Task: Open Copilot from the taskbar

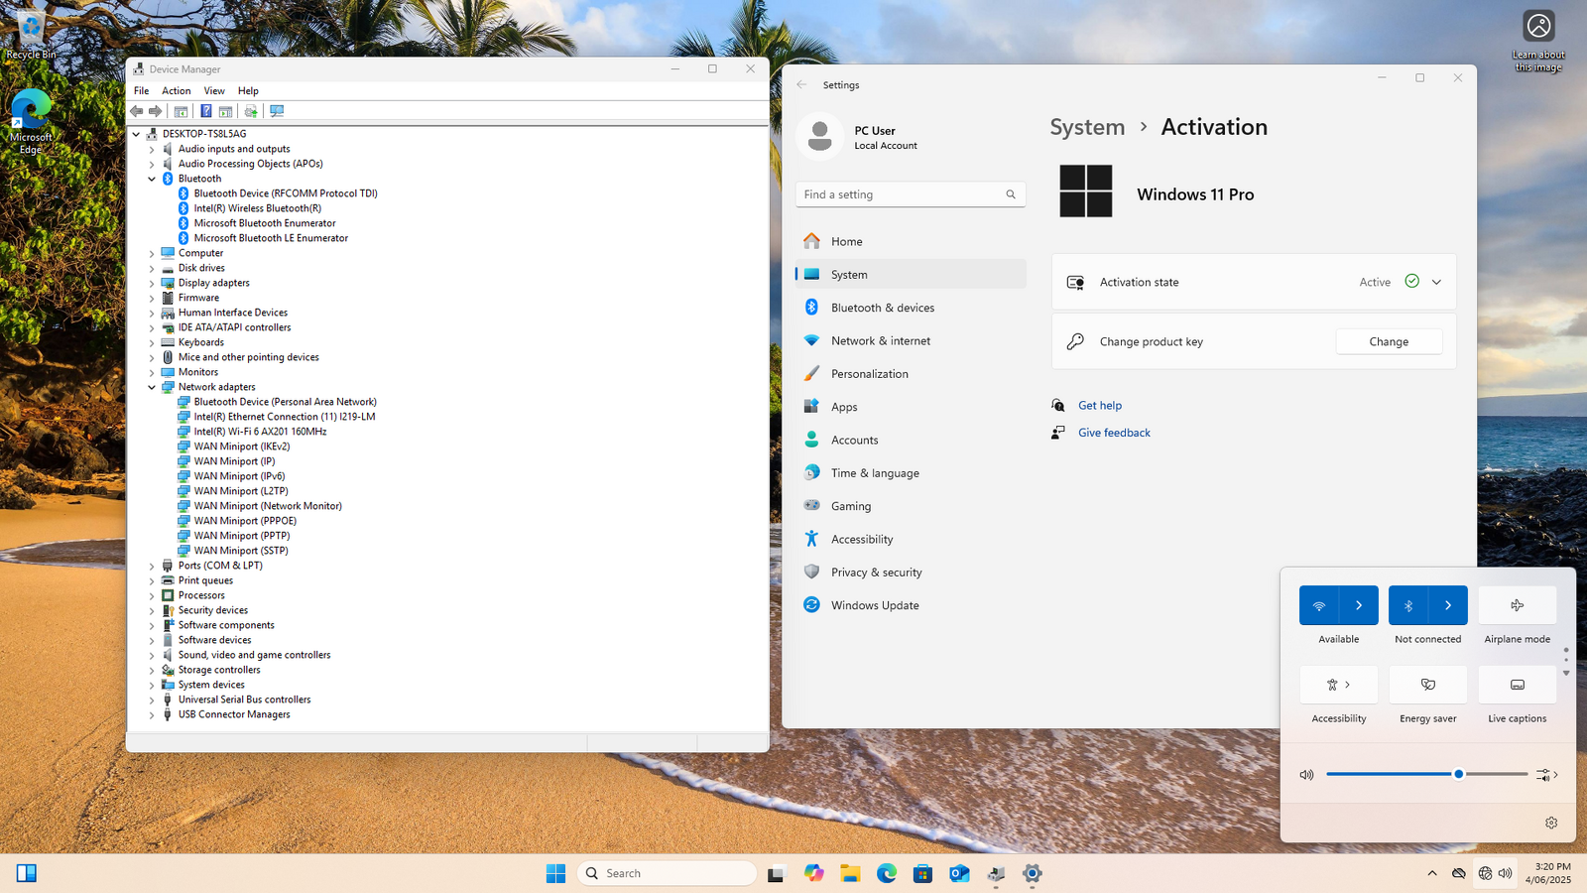Action: pyautogui.click(x=814, y=873)
